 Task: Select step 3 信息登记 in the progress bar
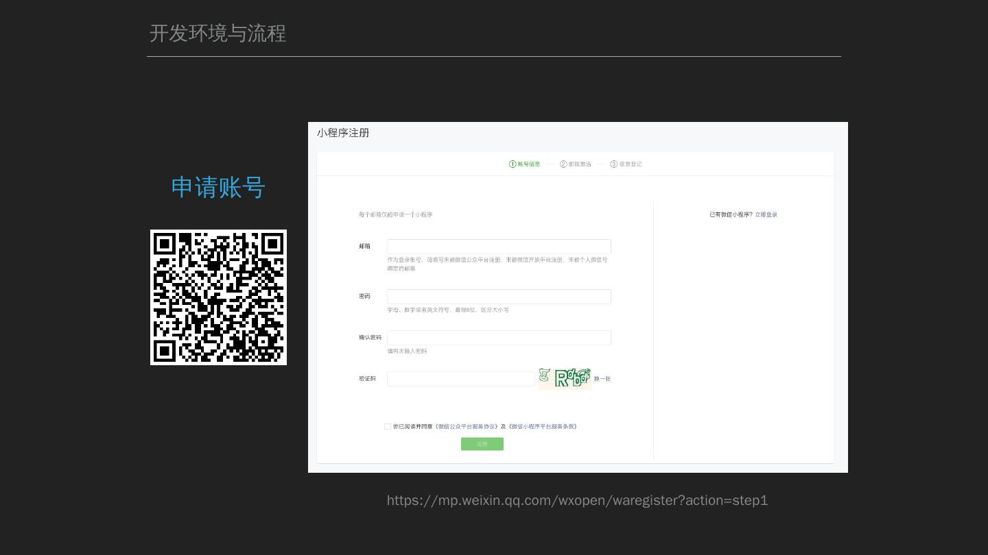pyautogui.click(x=626, y=164)
